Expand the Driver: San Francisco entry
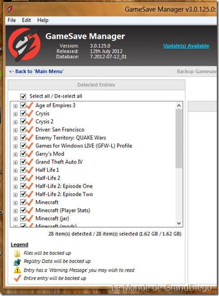Image resolution: width=219 pixels, height=296 pixels. [16, 130]
